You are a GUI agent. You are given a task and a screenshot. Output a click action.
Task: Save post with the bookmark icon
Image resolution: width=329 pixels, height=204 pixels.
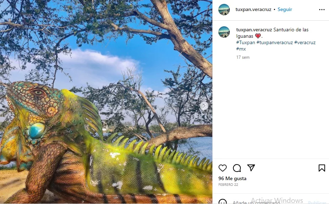pos(322,168)
